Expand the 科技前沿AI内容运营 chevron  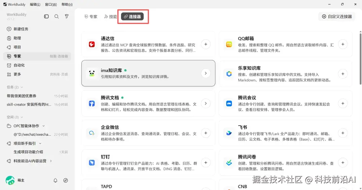click(51, 161)
